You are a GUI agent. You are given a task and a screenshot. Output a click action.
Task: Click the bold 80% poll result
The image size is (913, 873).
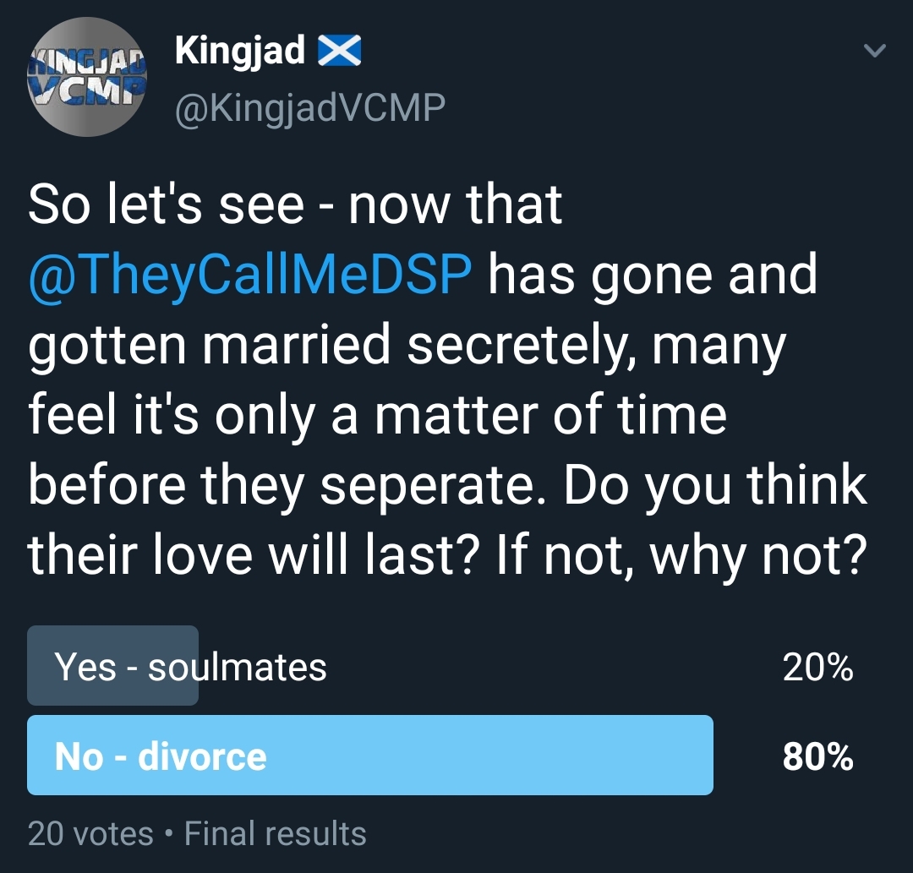817,756
